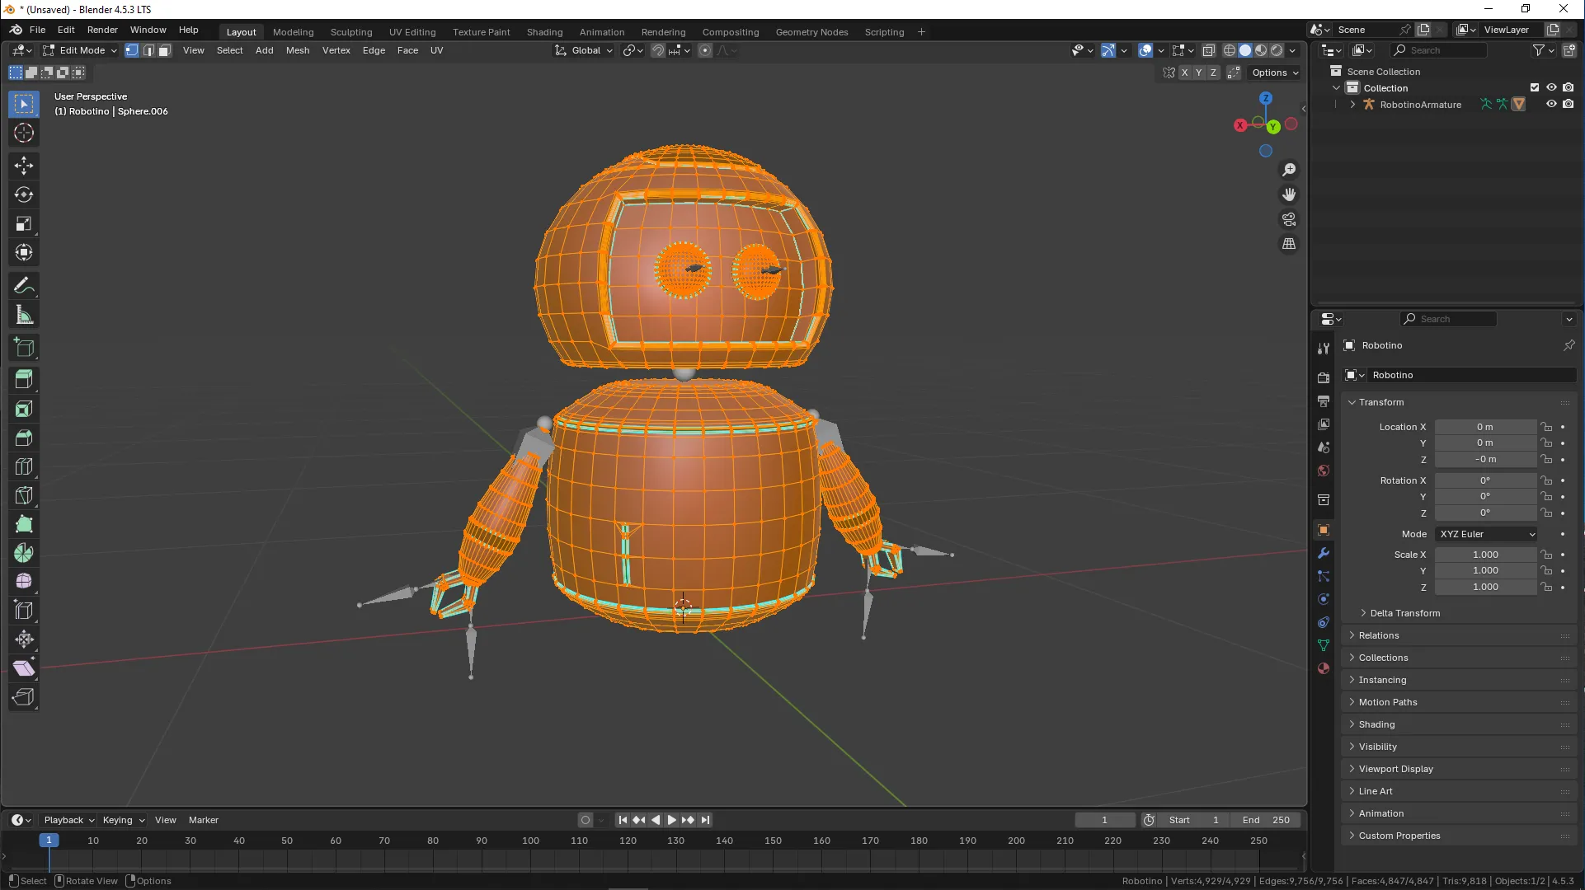Pick the Annotate tool
Image resolution: width=1585 pixels, height=890 pixels.
coord(23,284)
